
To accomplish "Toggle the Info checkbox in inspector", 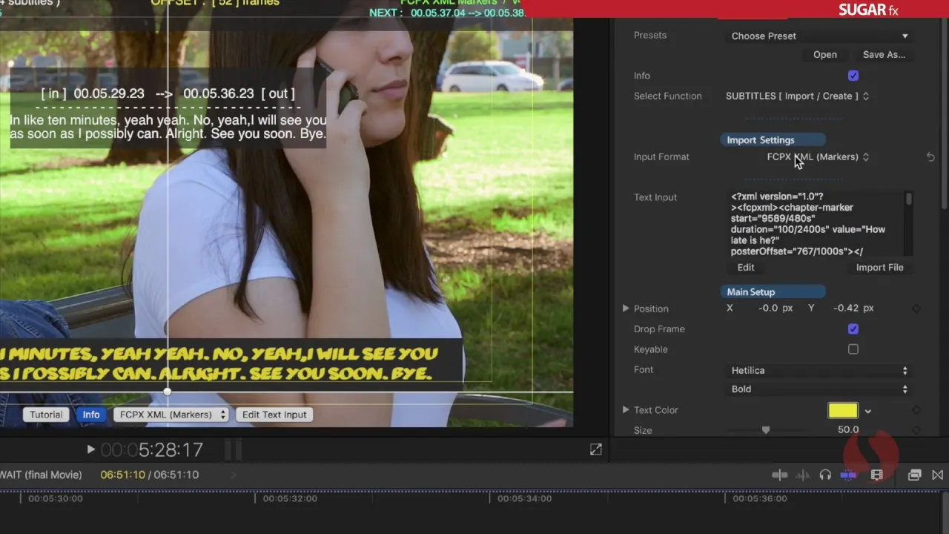I will point(853,76).
